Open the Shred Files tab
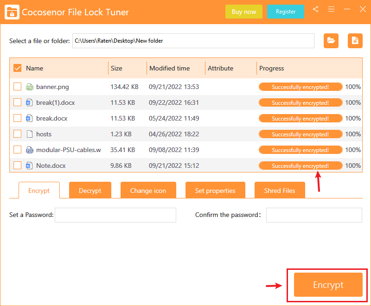Image resolution: width=371 pixels, height=306 pixels. [x=280, y=191]
